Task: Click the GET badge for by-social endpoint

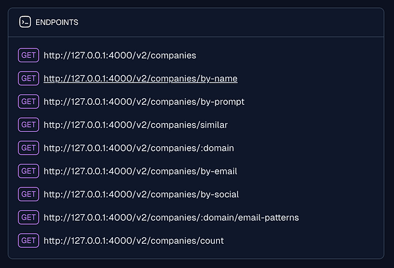Action: (28, 194)
